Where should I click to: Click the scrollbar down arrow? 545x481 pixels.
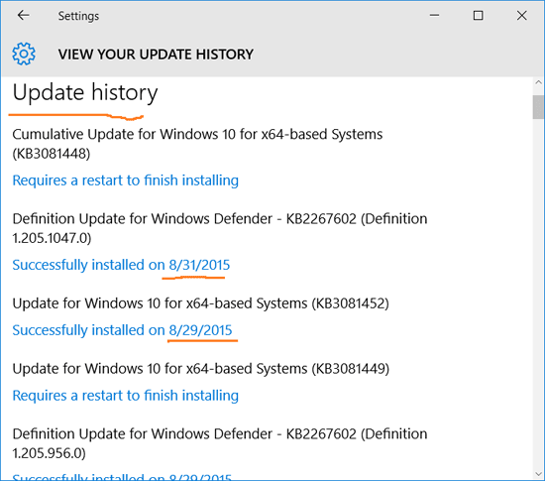coord(538,474)
